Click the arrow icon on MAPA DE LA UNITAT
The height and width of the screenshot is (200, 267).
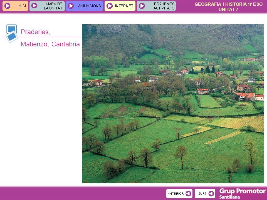click(x=34, y=6)
